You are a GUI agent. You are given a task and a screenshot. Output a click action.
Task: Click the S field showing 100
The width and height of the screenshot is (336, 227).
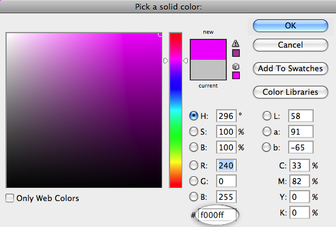click(226, 132)
